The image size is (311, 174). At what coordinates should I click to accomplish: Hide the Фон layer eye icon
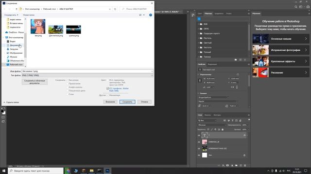[x=199, y=155]
